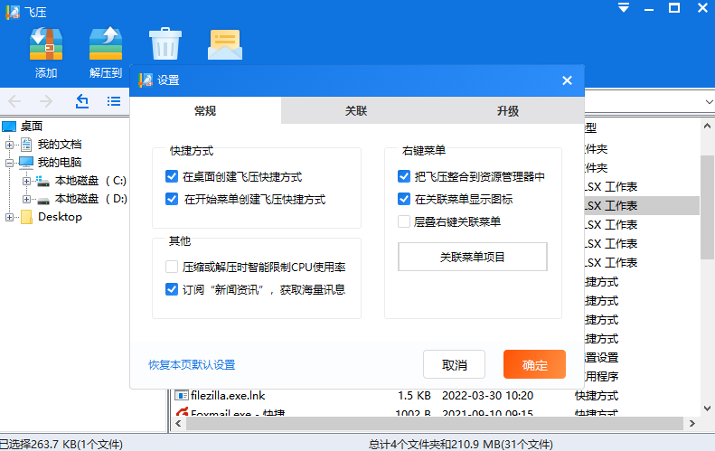Click the file list vertical scrollbar
The width and height of the screenshot is (715, 451).
coord(707,207)
